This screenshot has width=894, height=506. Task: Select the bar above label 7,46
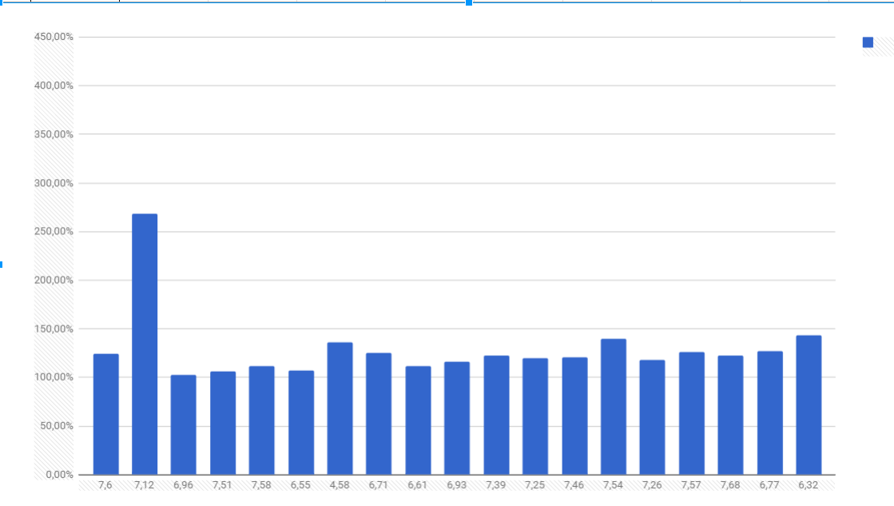click(574, 416)
